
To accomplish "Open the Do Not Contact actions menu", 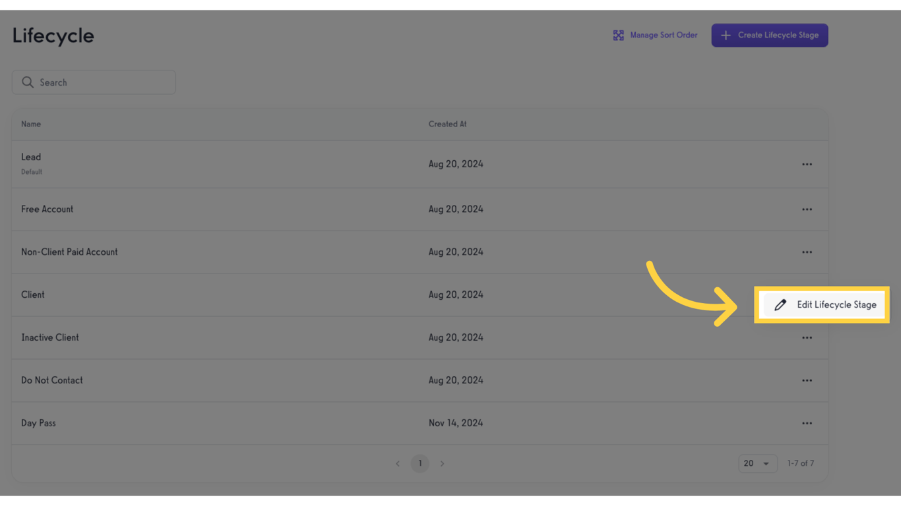I will (807, 380).
